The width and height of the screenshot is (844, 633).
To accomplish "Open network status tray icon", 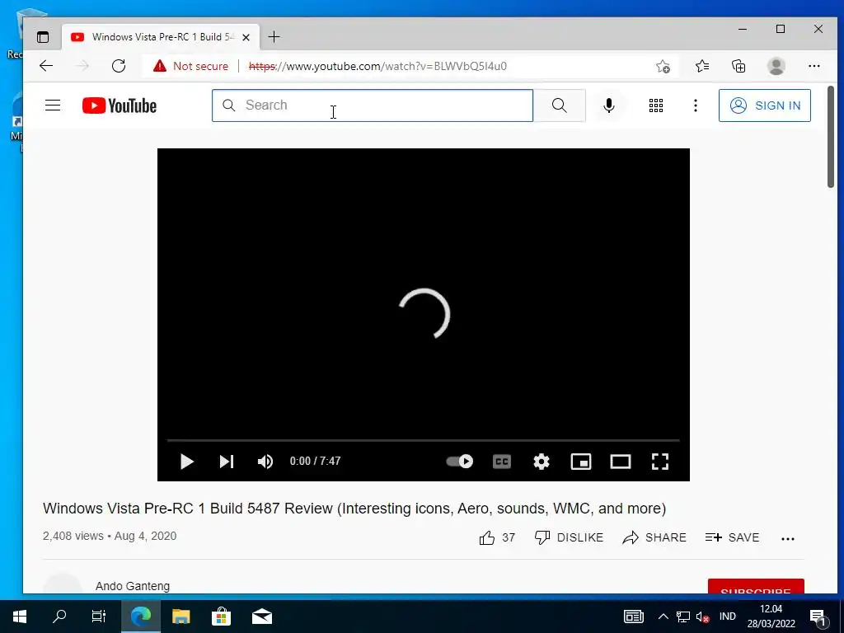I will pyautogui.click(x=683, y=617).
